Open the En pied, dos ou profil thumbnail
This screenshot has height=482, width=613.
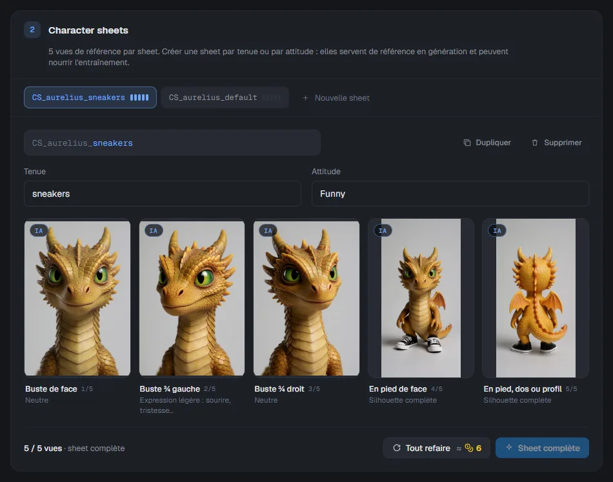pos(536,298)
